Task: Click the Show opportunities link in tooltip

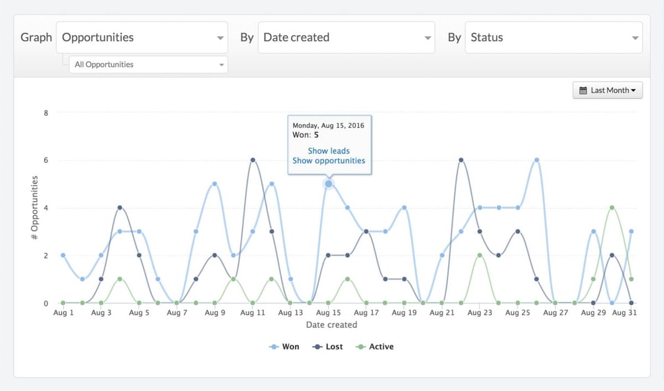Action: 329,161
